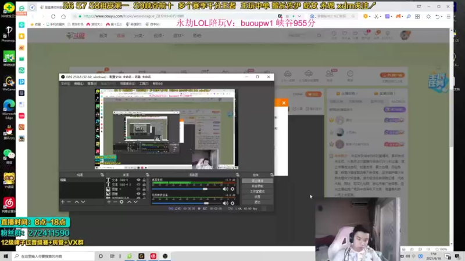Move the scene up in OBS scenes panel
The height and width of the screenshot is (261, 465).
coord(77,202)
